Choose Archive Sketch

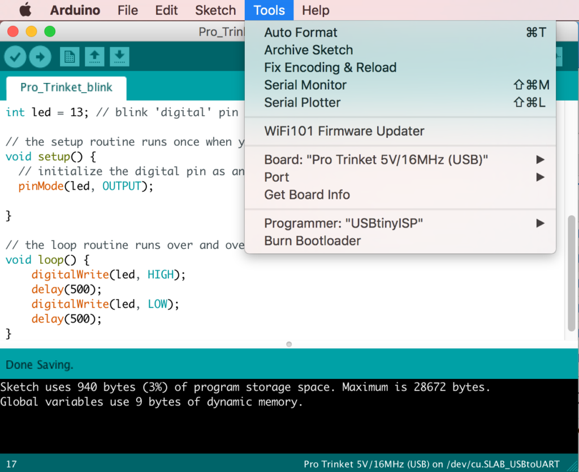click(308, 50)
